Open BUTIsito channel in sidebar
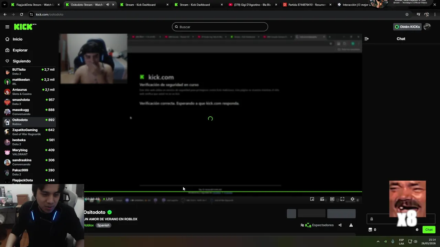The height and width of the screenshot is (247, 440). [x=30, y=71]
